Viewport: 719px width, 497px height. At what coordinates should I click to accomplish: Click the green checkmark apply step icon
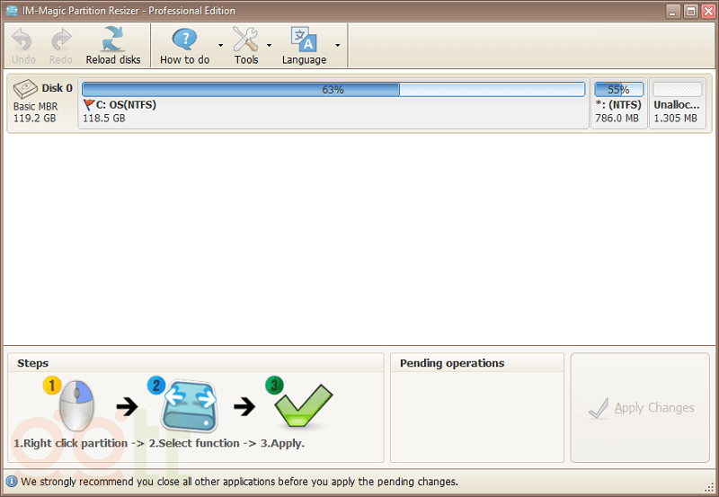(x=303, y=405)
